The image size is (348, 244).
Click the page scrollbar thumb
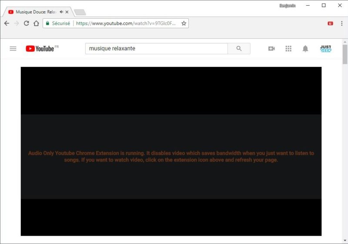pos(345,54)
